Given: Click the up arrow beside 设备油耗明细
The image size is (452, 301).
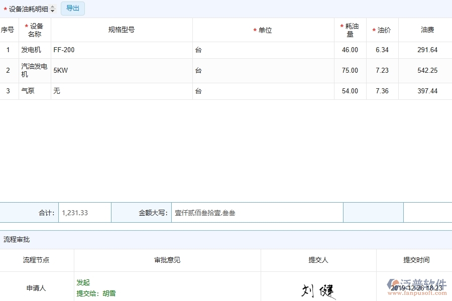Looking at the screenshot, I should pyautogui.click(x=52, y=7).
